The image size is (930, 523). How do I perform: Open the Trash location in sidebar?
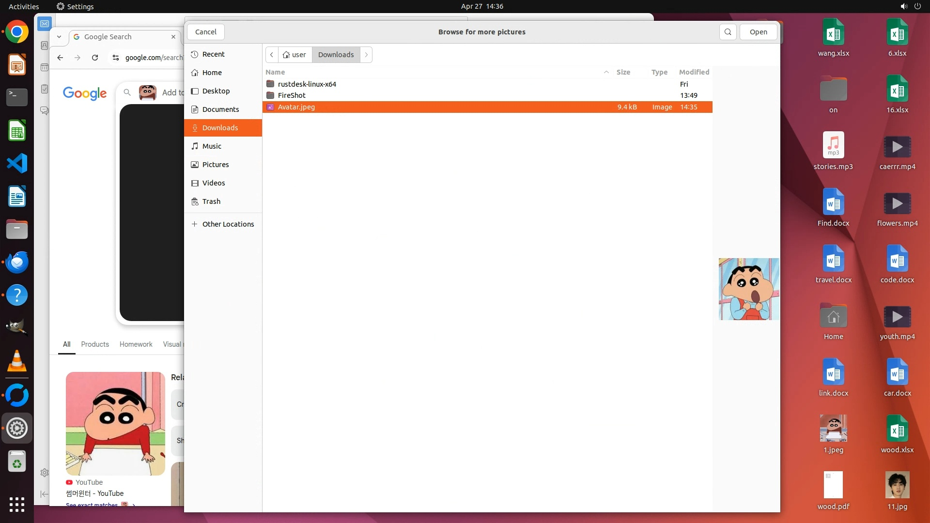(211, 201)
